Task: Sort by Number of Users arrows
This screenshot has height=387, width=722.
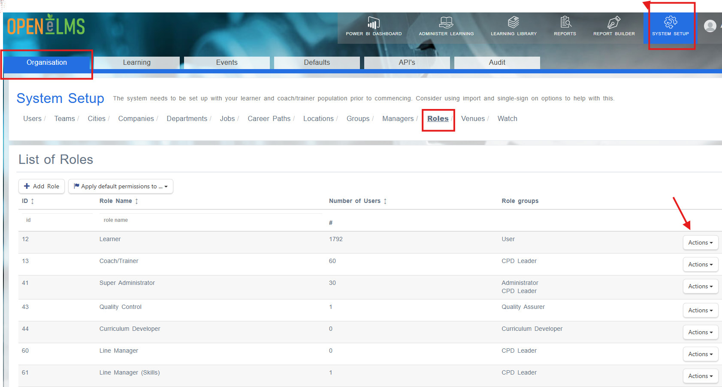Action: [x=385, y=201]
